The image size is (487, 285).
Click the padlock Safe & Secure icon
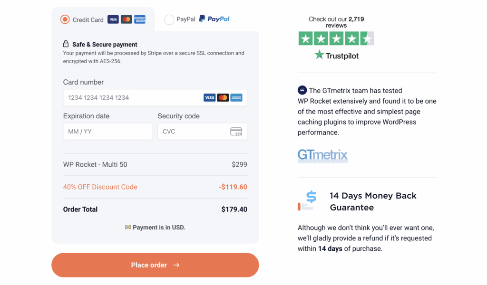pos(66,44)
